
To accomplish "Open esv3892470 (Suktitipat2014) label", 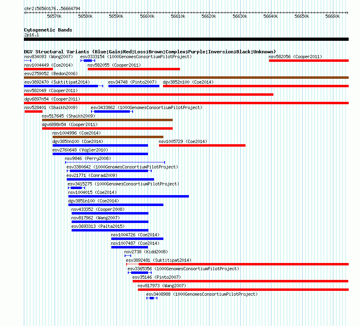I will [x=57, y=82].
